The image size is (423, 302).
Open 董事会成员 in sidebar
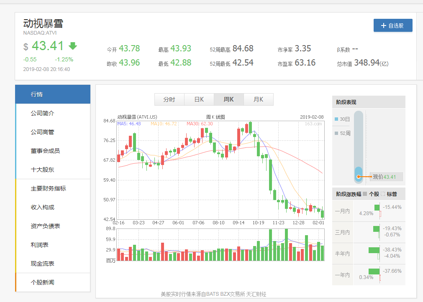pos(53,151)
